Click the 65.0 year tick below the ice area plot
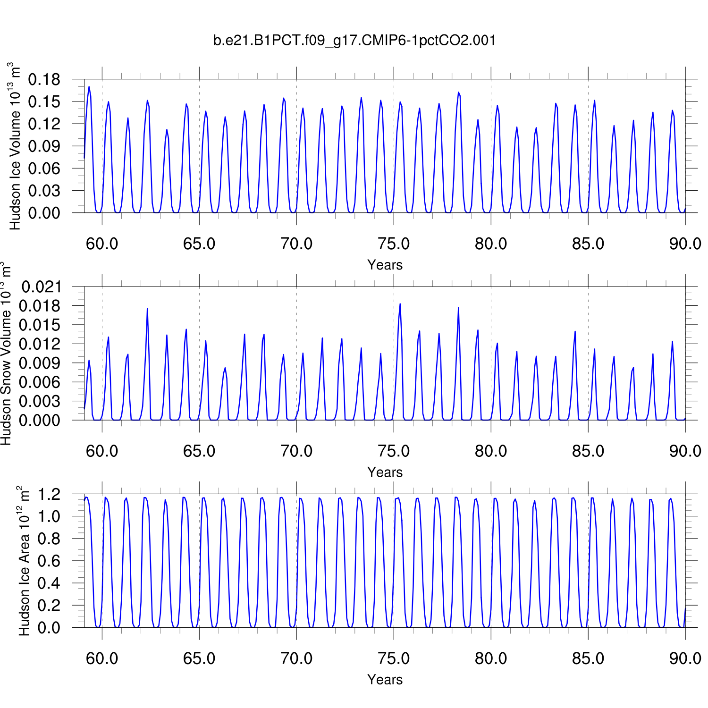 pos(199,658)
